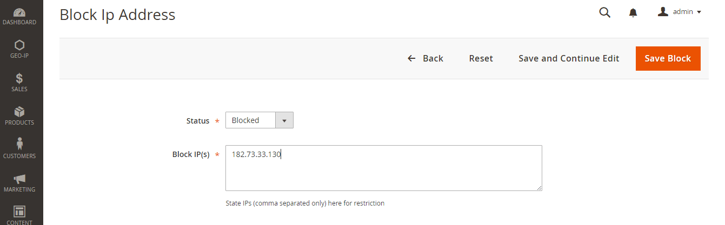Open the Marketing megaphone icon
Image resolution: width=725 pixels, height=225 pixels.
(x=19, y=179)
